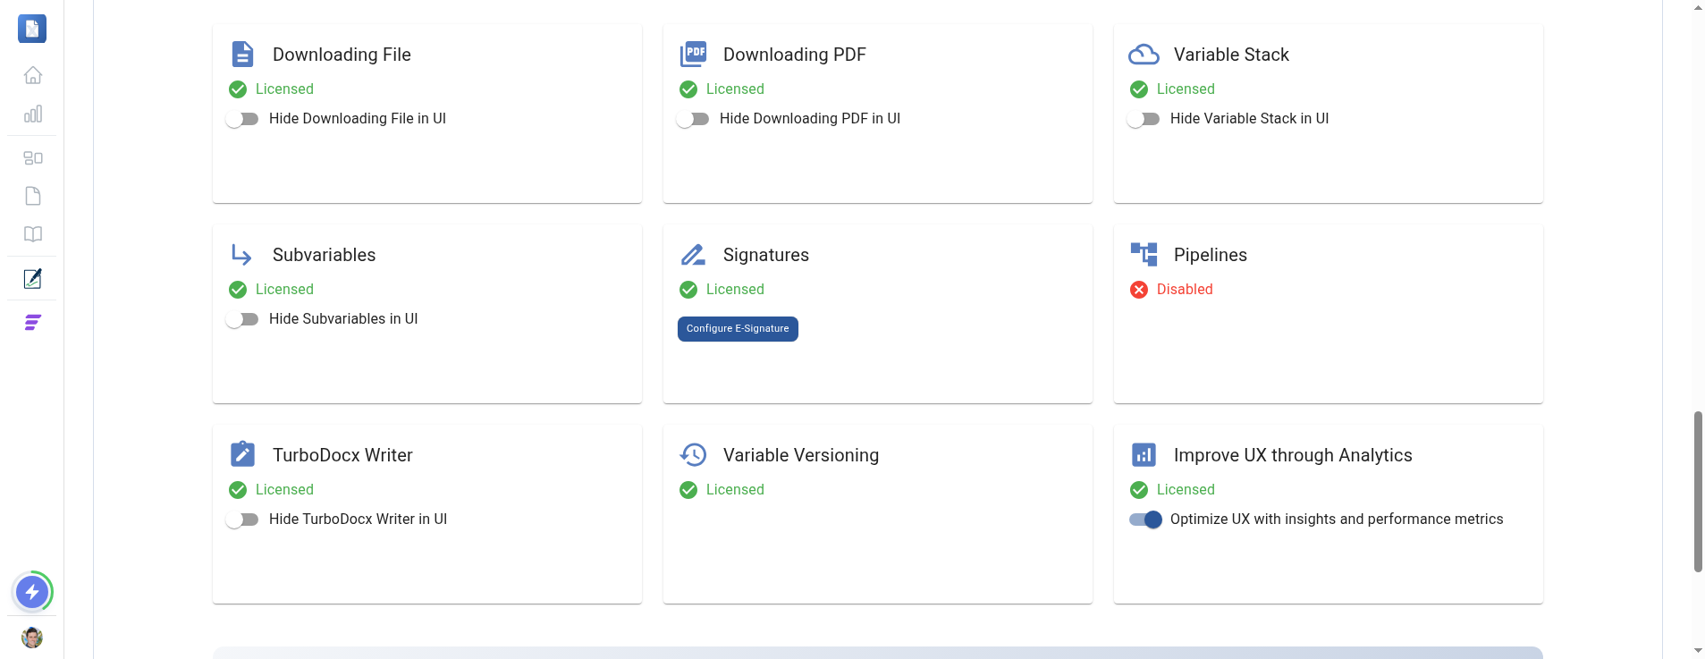Click Licensed text under Downloading PDF
The image size is (1705, 659).
click(735, 89)
